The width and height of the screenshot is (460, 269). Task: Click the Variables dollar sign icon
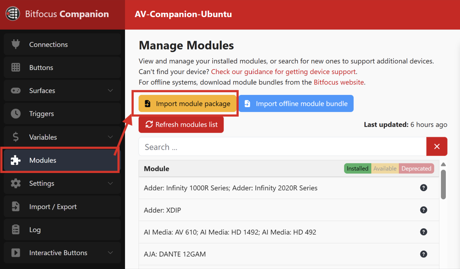tap(16, 137)
